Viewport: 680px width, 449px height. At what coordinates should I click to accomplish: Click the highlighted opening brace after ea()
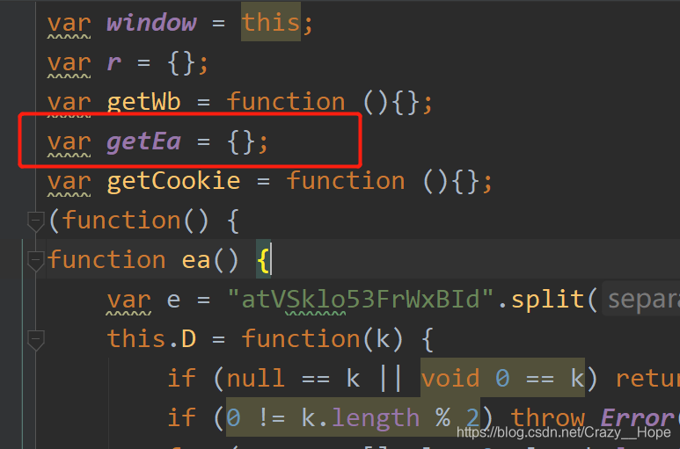(x=263, y=261)
